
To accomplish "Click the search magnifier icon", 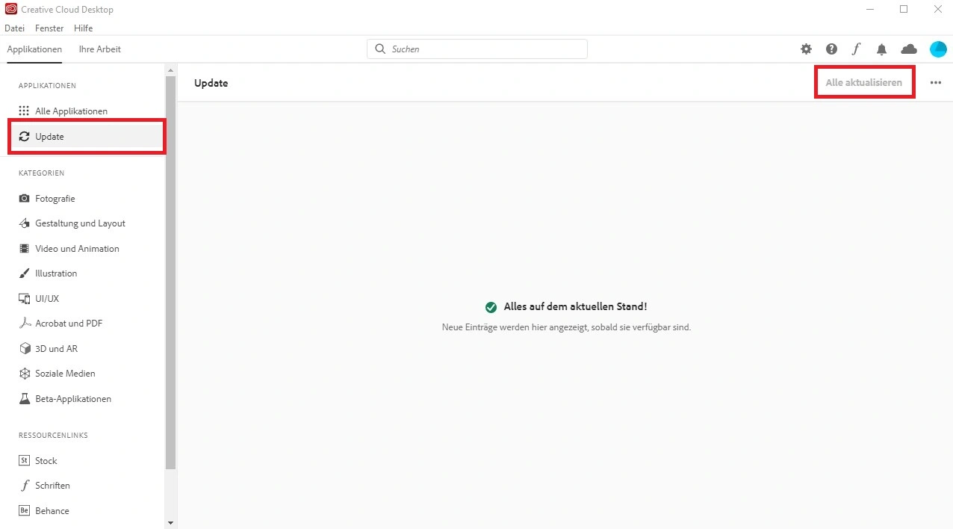I will coord(380,49).
